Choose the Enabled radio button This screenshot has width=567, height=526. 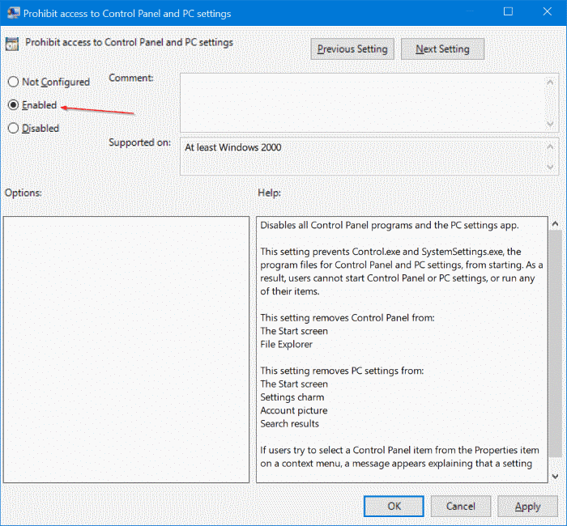click(13, 105)
